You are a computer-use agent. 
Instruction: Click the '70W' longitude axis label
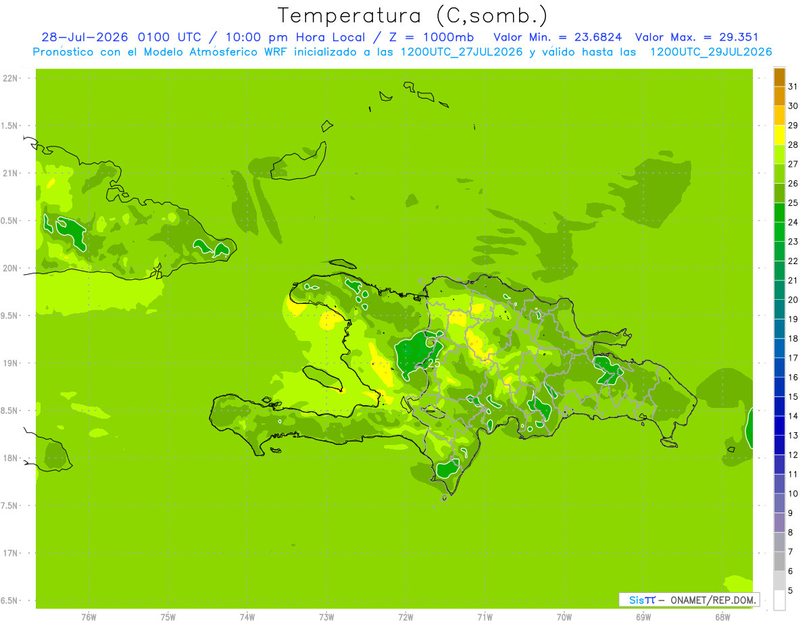pos(564,617)
